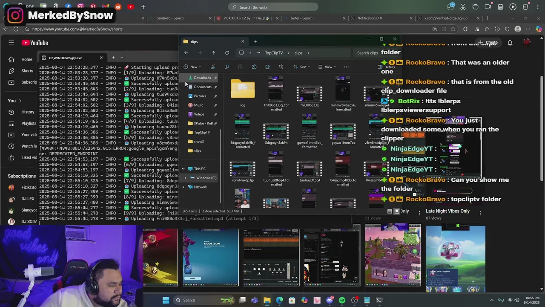Open Microsoft Edge from the taskbar
545x307 pixels.
point(279,300)
